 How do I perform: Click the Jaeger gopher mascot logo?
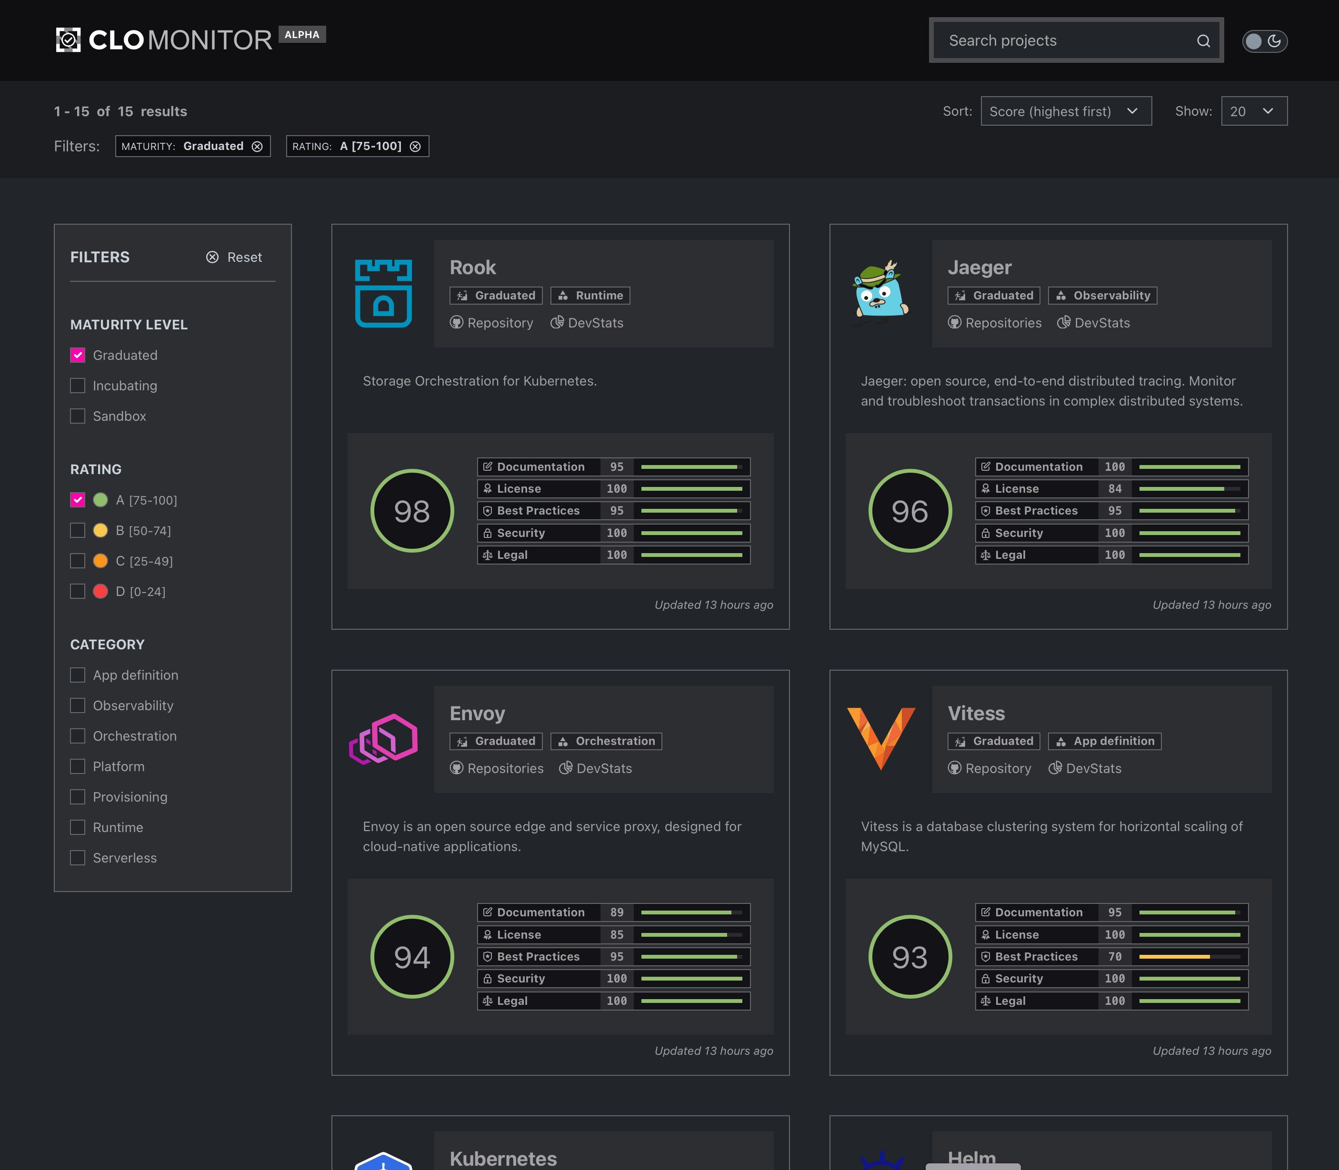click(x=880, y=293)
